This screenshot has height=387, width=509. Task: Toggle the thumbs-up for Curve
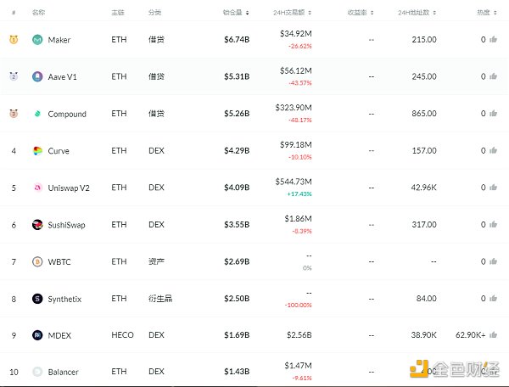point(492,151)
